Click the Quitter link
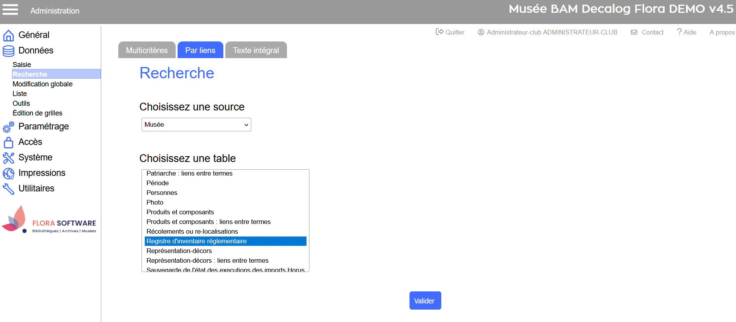Screen dimensions: 736x322 (x=450, y=32)
